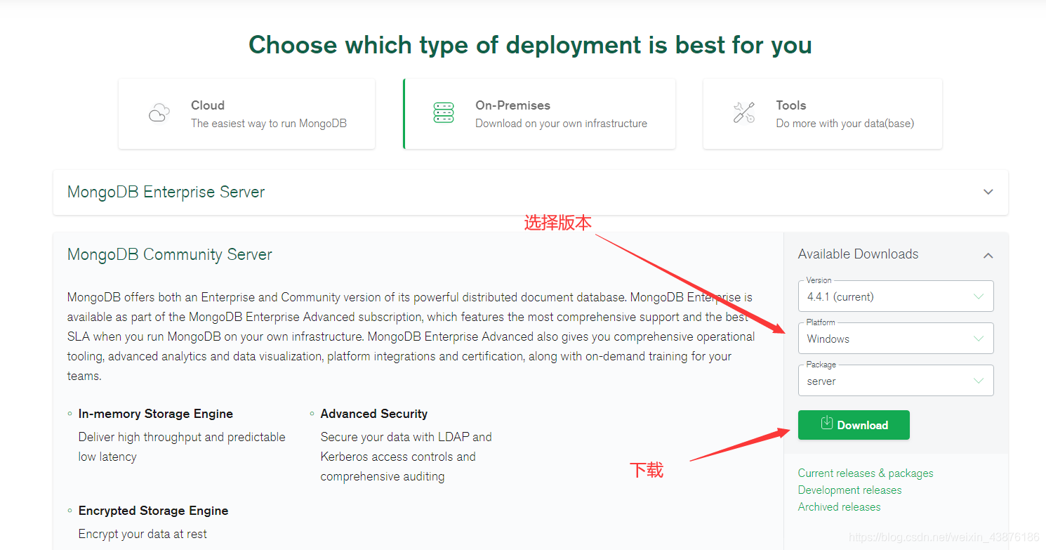This screenshot has width=1046, height=550.
Task: Click the On-Premises server stack icon
Action: pyautogui.click(x=444, y=113)
